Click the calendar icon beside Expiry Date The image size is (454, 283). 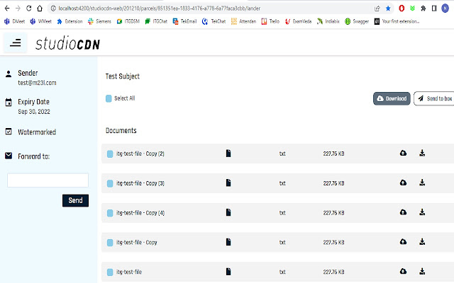point(9,102)
